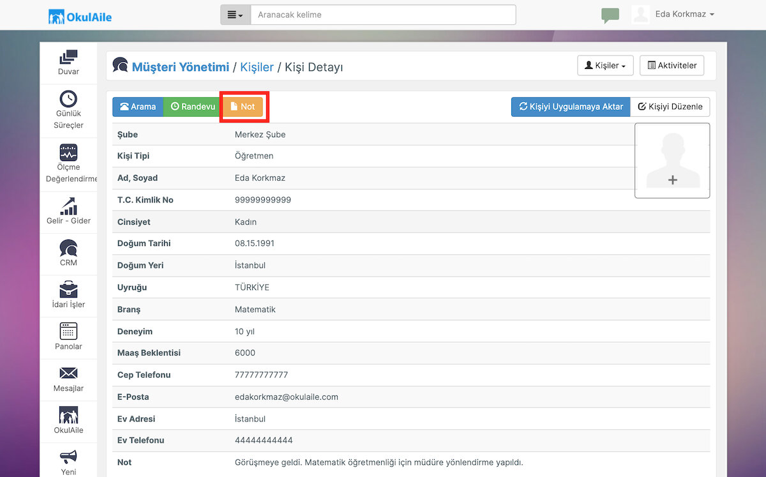
Task: Go to Ölçme Değerlendirme module
Action: click(68, 164)
